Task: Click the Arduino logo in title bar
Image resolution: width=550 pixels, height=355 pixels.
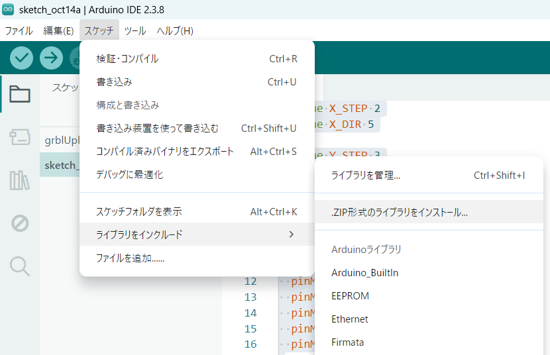Action: [9, 9]
